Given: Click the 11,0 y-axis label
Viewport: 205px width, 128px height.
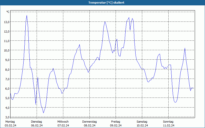Looking at the screenshot, I should point(7,41).
